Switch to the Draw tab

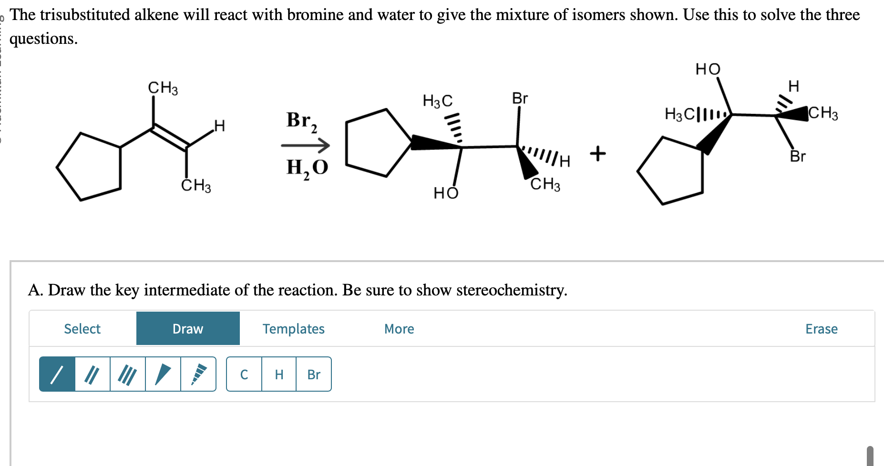pos(187,328)
